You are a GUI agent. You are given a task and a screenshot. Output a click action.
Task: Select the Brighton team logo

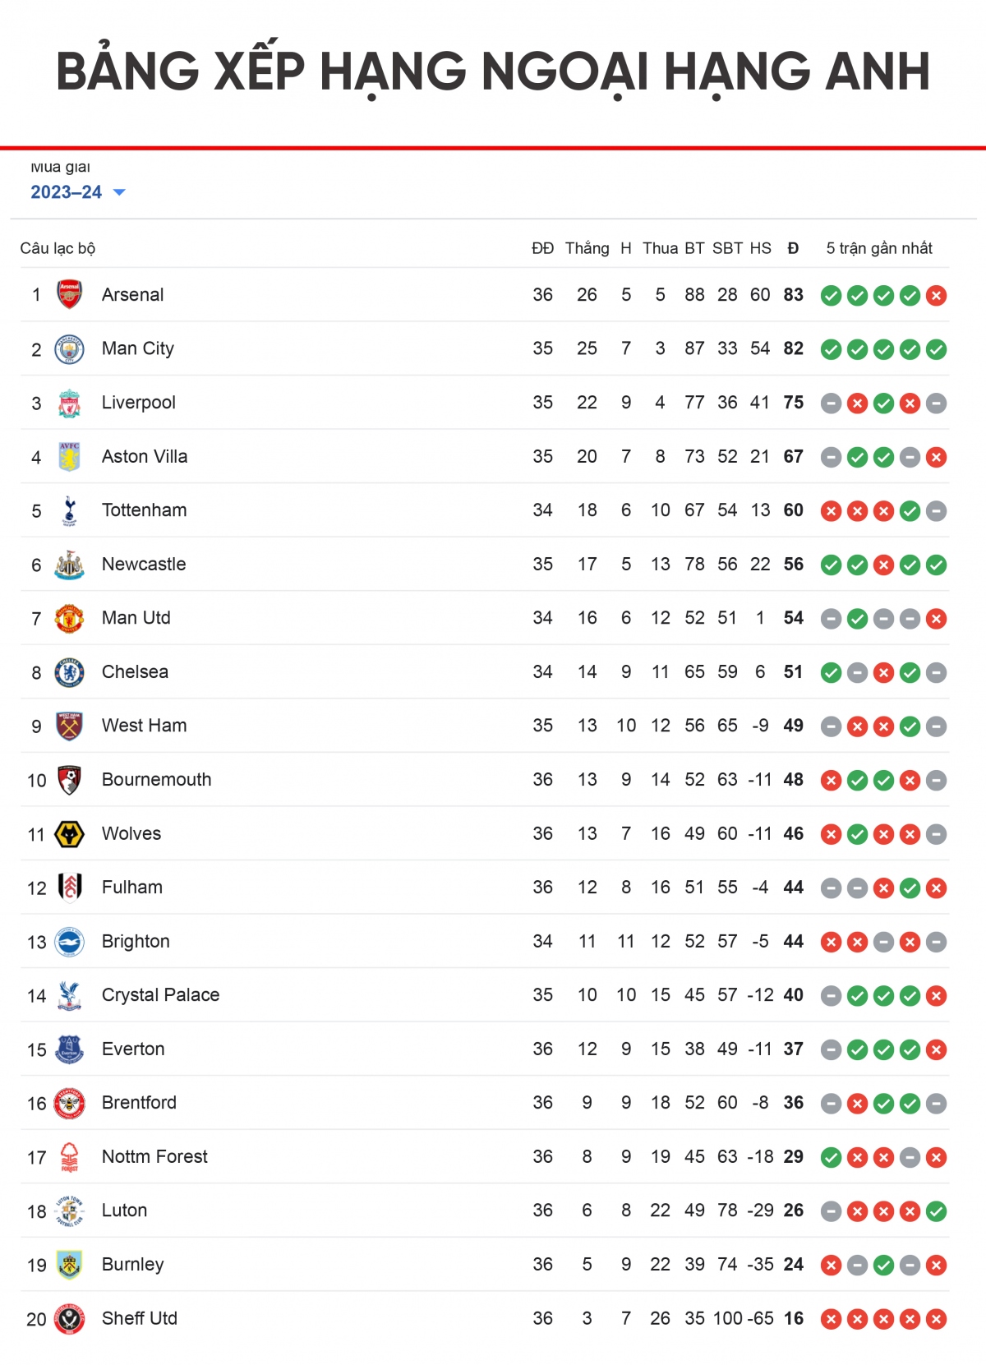click(69, 941)
